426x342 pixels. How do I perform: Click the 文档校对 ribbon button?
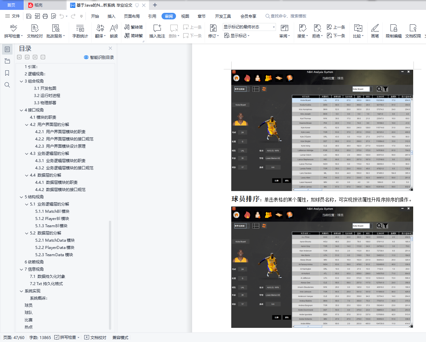pyautogui.click(x=35, y=31)
